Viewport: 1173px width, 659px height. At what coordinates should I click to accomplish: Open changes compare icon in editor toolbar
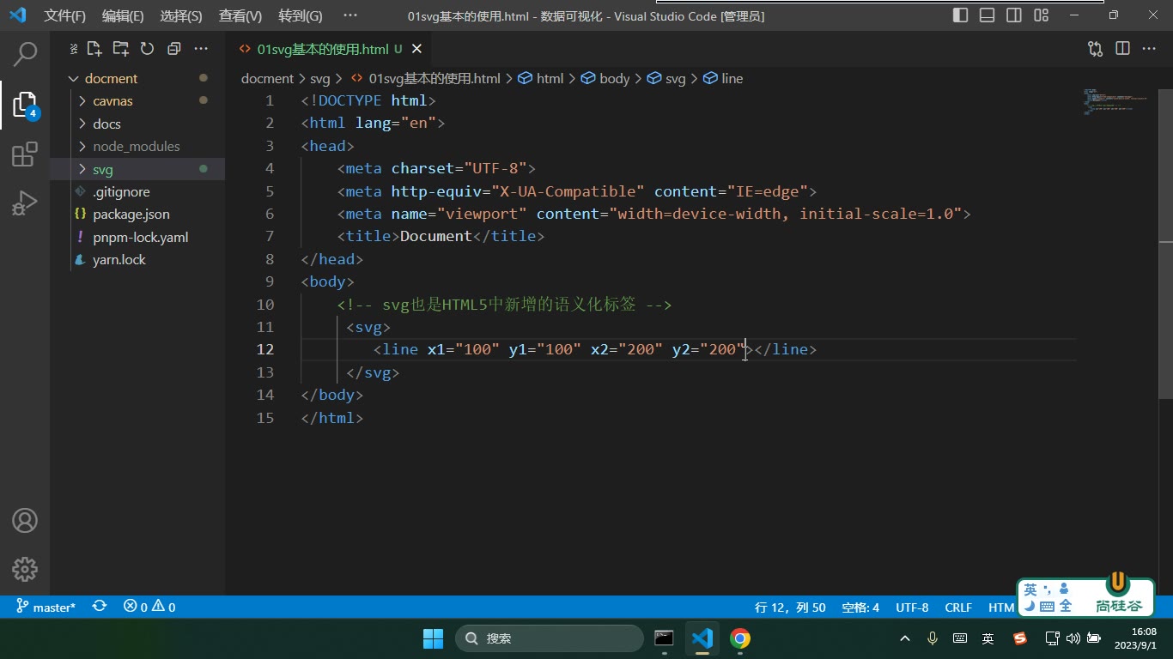(x=1095, y=49)
